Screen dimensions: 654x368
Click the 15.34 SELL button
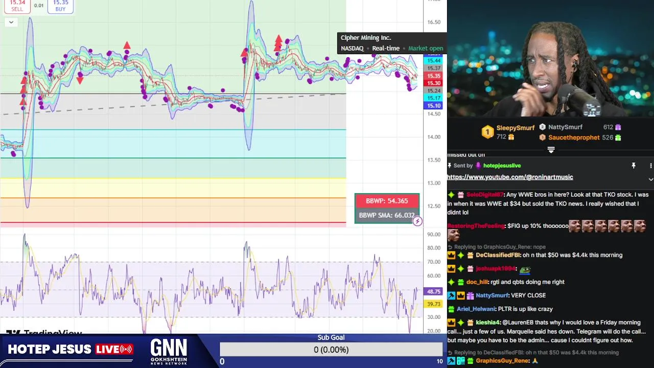click(17, 6)
